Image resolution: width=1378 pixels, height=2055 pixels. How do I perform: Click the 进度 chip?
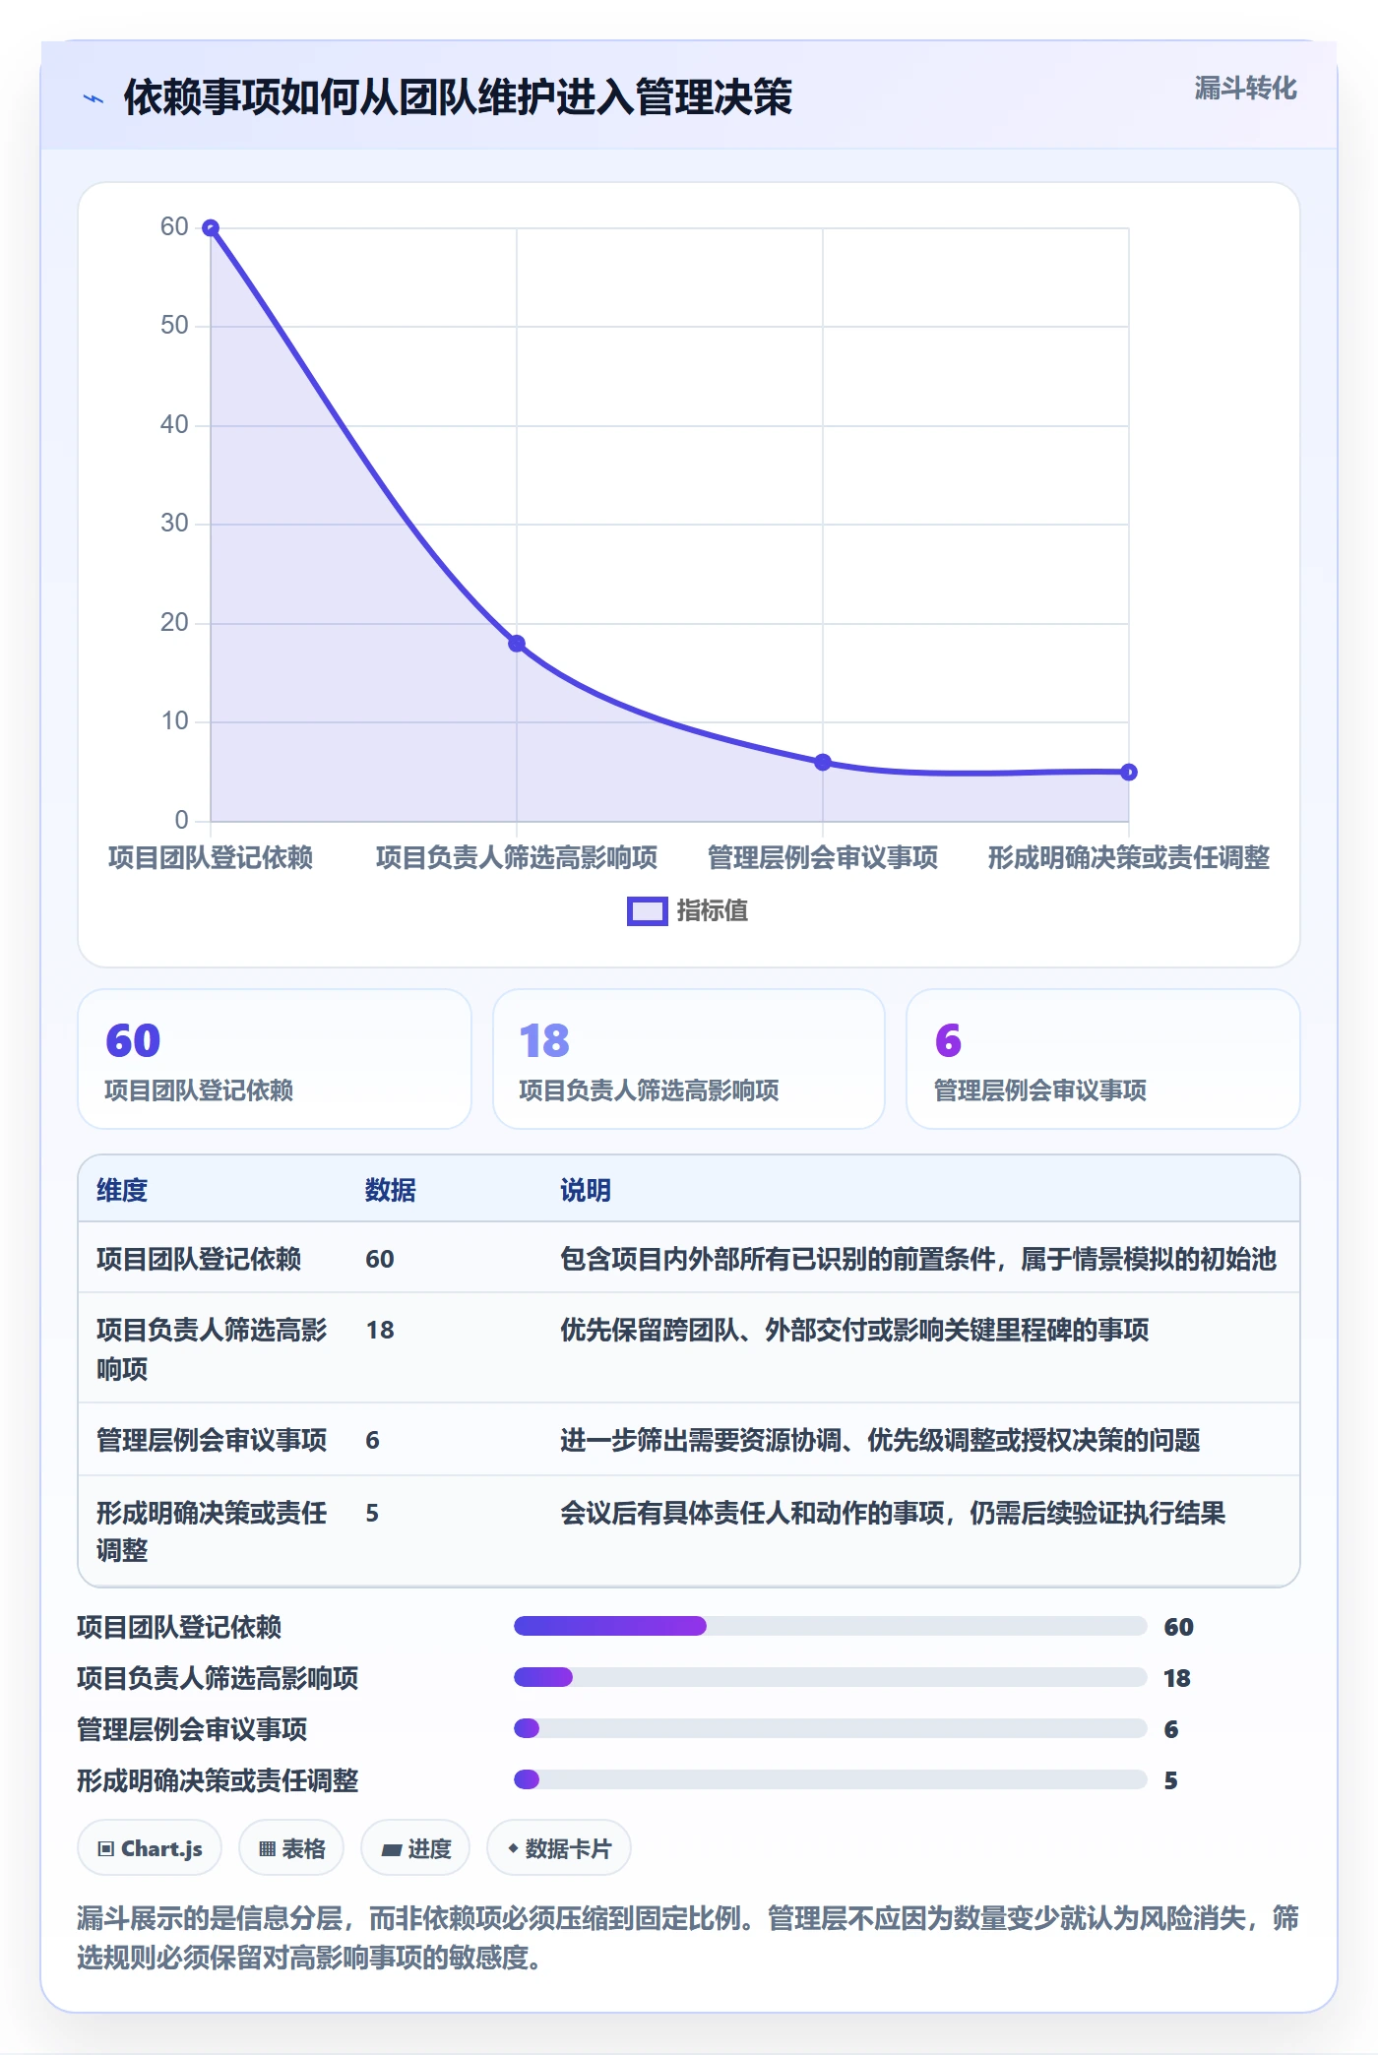coord(415,1848)
